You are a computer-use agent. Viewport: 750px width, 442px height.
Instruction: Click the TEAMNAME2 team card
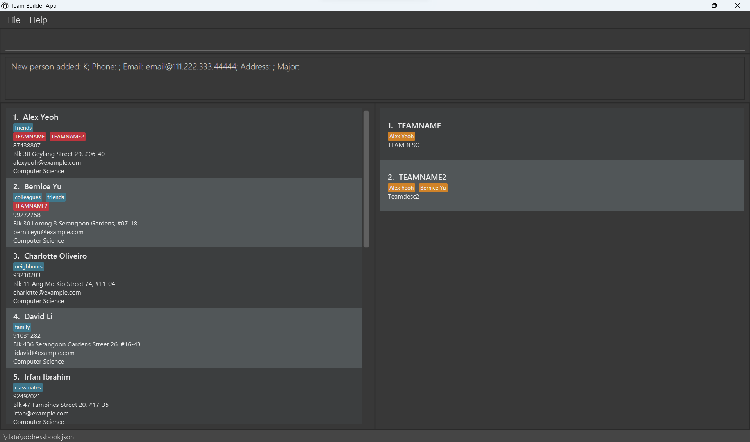tap(562, 186)
